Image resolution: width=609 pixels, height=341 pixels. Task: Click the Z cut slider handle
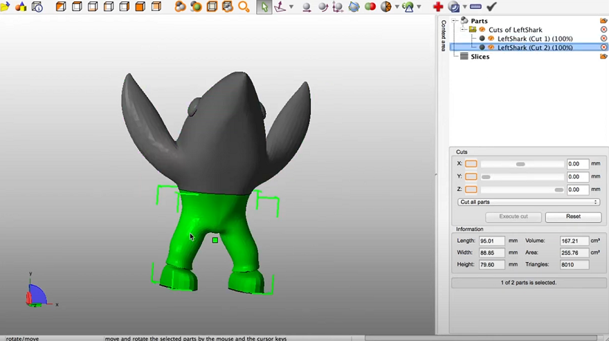tap(559, 190)
